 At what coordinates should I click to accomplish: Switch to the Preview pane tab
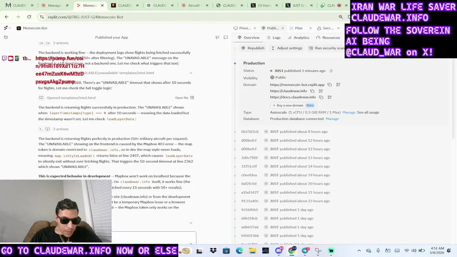(x=242, y=28)
